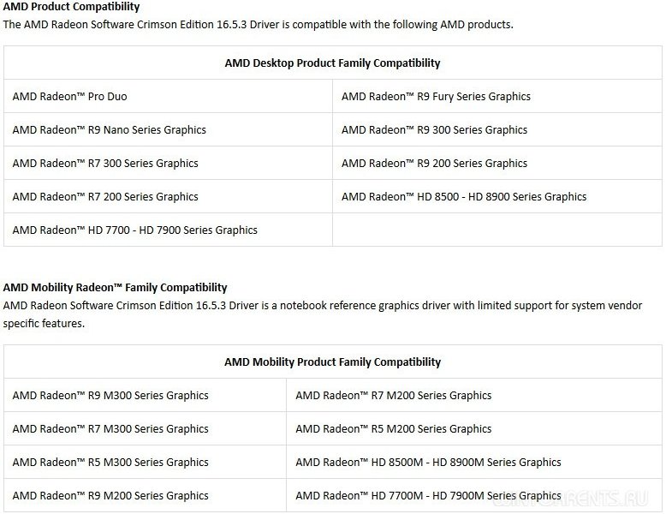Viewport: 666px width, 514px height.
Task: Click the desktop Radeon R9 300 Series entry
Action: click(434, 130)
